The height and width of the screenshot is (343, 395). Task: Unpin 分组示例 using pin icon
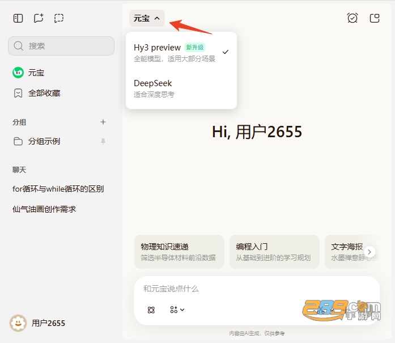pos(103,141)
